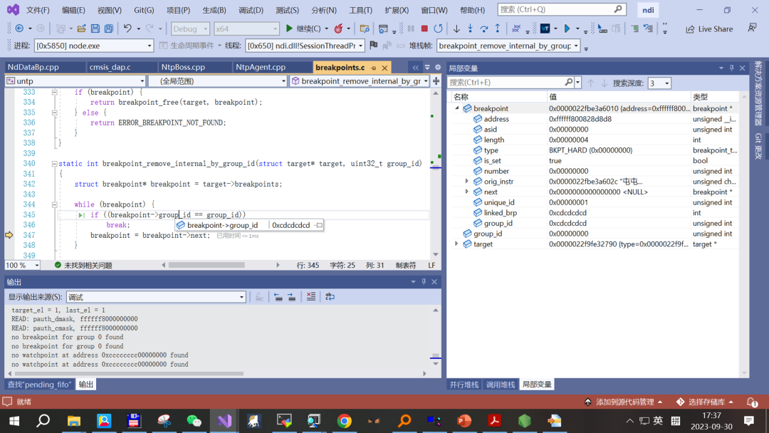Image resolution: width=769 pixels, height=433 pixels.
Task: Click 添加到源代码管理 in the status bar
Action: (624, 402)
